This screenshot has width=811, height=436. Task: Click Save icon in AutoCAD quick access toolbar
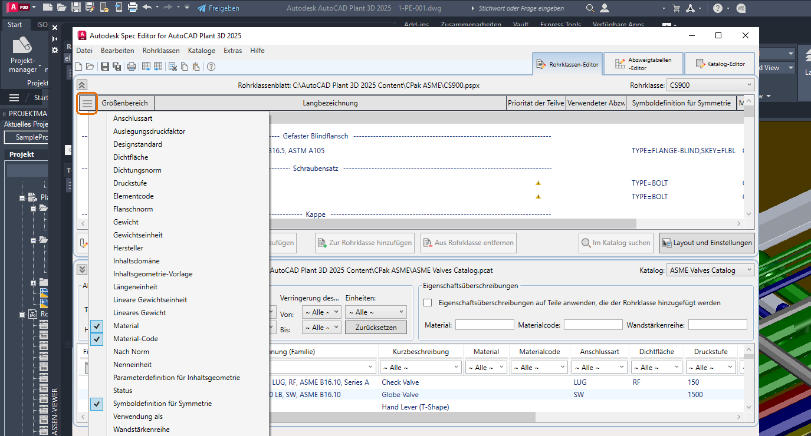pyautogui.click(x=75, y=8)
